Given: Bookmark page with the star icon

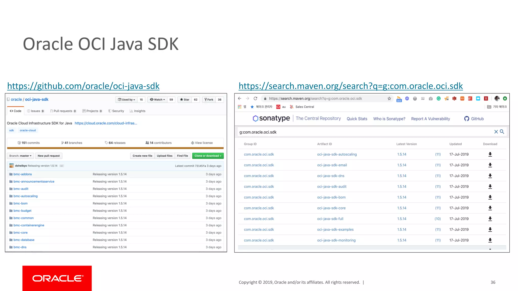Looking at the screenshot, I should [389, 99].
